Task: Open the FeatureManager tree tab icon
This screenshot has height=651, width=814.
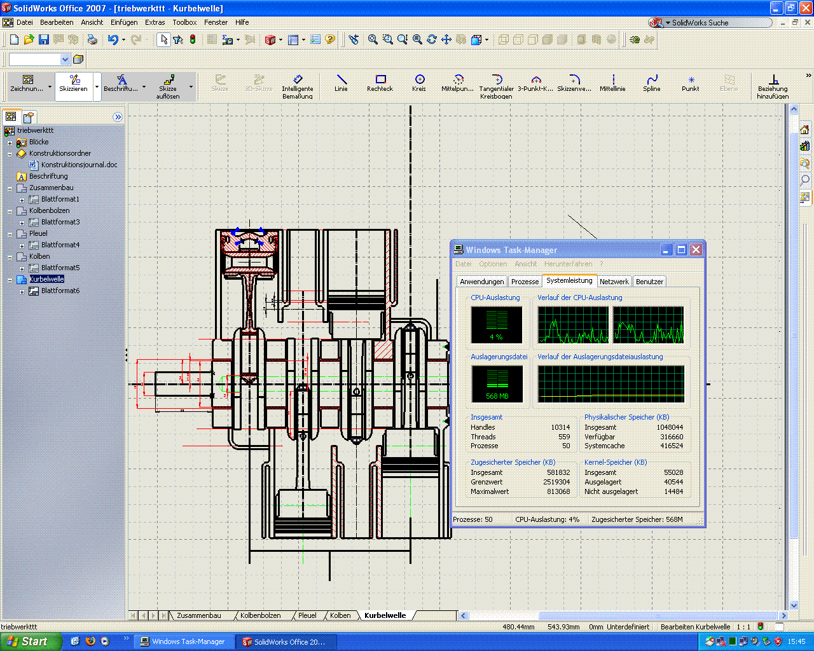Action: (11, 117)
